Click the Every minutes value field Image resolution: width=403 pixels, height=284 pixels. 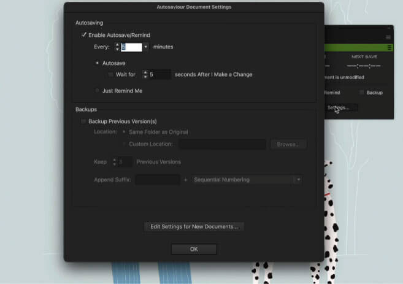[131, 47]
